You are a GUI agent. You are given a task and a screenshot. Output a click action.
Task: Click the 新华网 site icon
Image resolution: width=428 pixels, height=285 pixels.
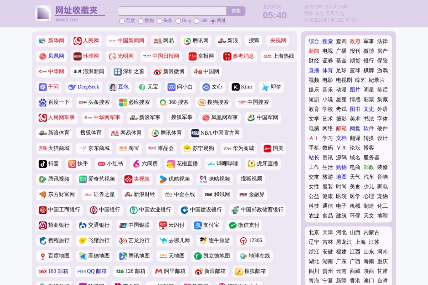click(x=43, y=41)
